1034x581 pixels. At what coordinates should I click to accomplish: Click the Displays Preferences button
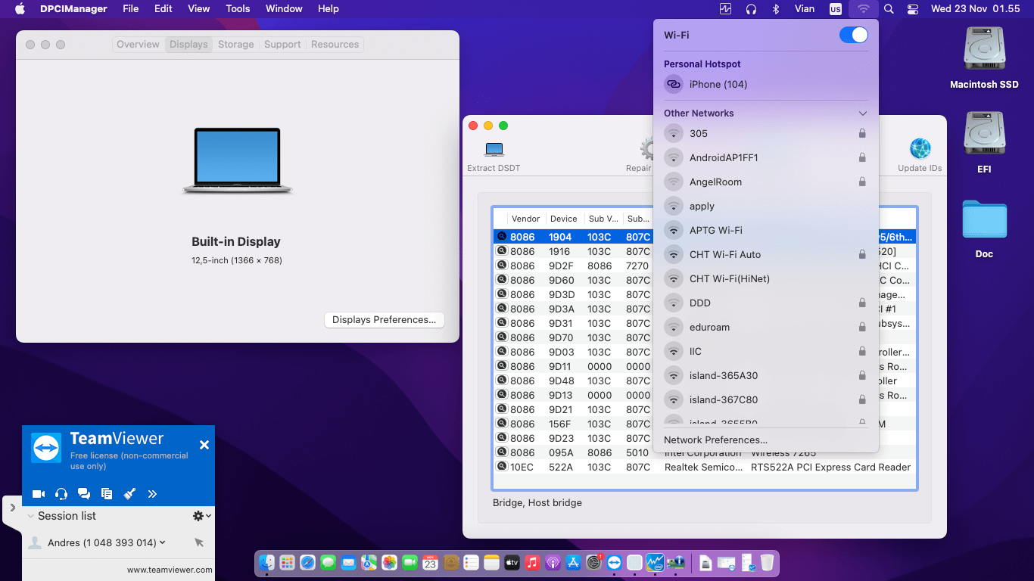coord(384,320)
